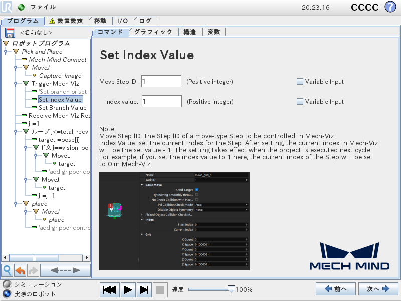The height and width of the screenshot is (301, 401).
Task: Click the tree horizontal scrollbar thumb
Action: click(x=34, y=258)
